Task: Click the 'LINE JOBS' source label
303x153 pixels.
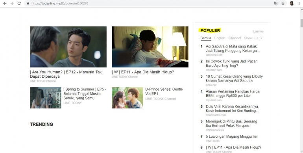Action: point(212,141)
